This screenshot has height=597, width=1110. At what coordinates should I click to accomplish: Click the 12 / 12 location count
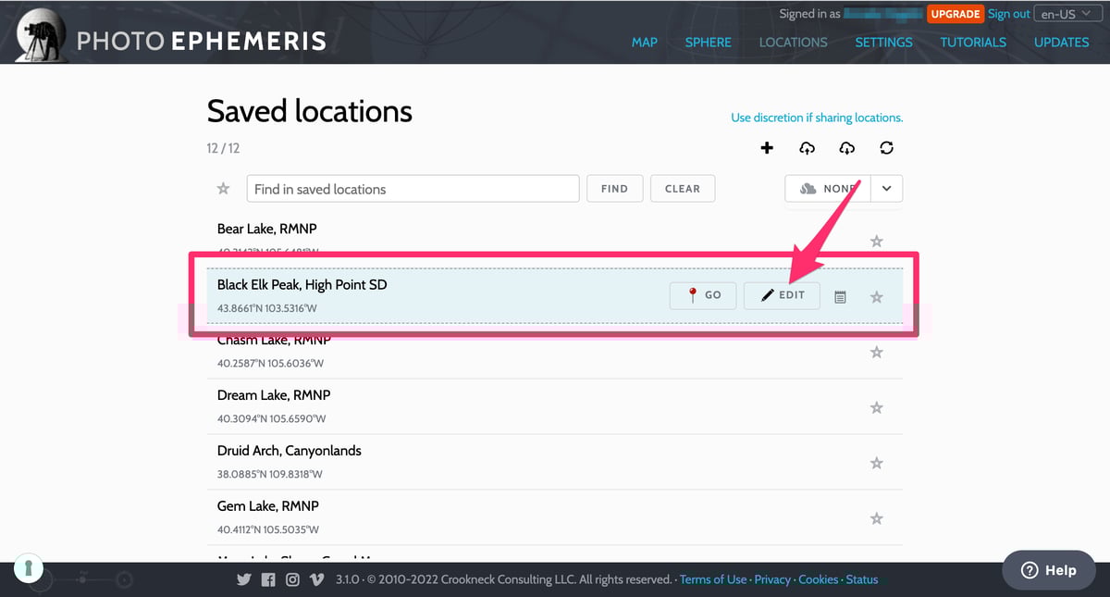(x=224, y=148)
